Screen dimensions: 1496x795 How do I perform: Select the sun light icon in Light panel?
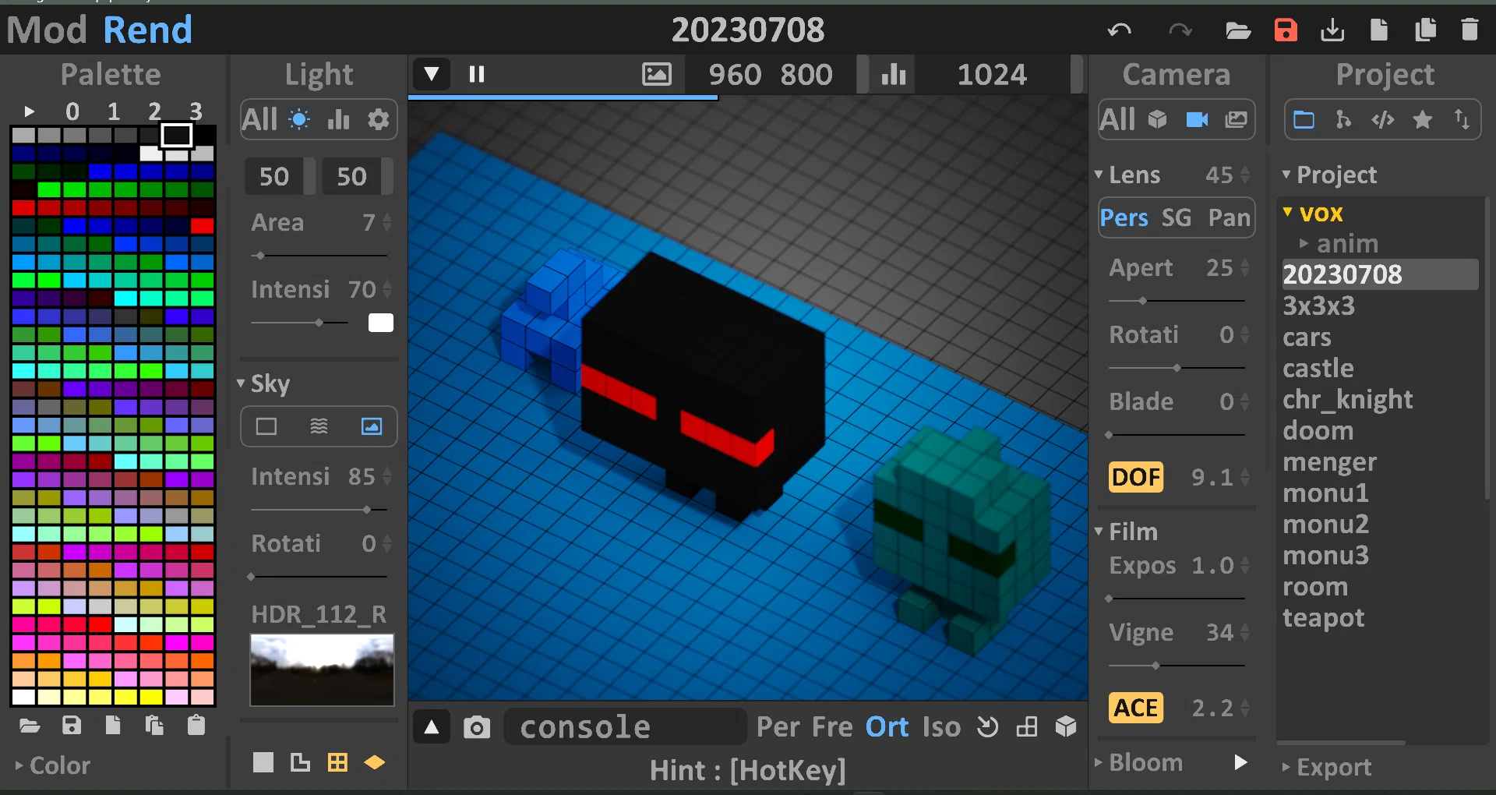click(x=299, y=119)
